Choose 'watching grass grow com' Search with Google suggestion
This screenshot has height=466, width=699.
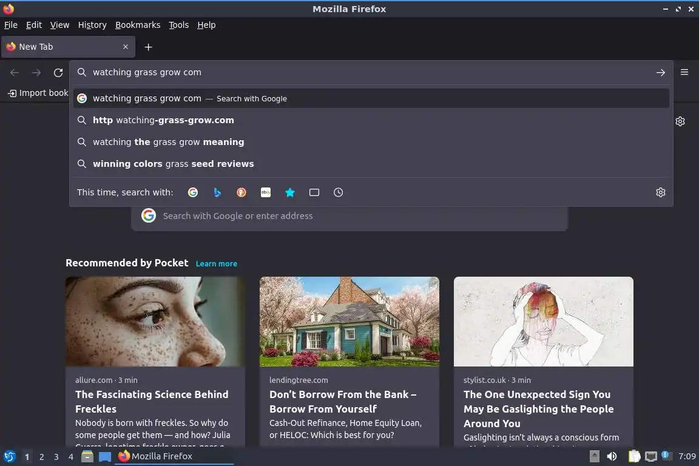pos(371,98)
